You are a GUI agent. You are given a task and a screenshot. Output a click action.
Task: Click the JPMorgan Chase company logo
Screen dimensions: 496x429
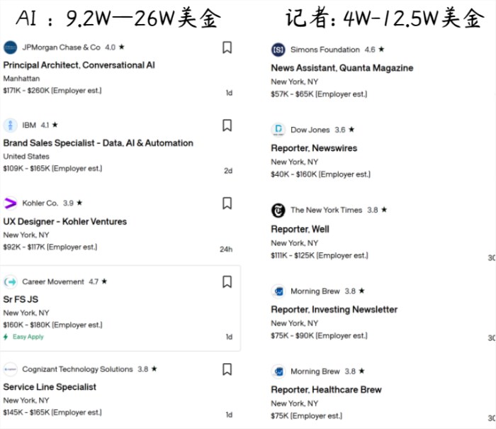pyautogui.click(x=11, y=48)
